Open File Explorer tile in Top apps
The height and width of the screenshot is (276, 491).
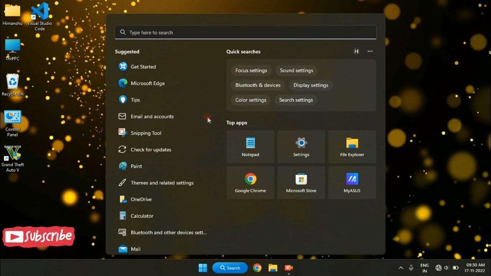coord(352,147)
